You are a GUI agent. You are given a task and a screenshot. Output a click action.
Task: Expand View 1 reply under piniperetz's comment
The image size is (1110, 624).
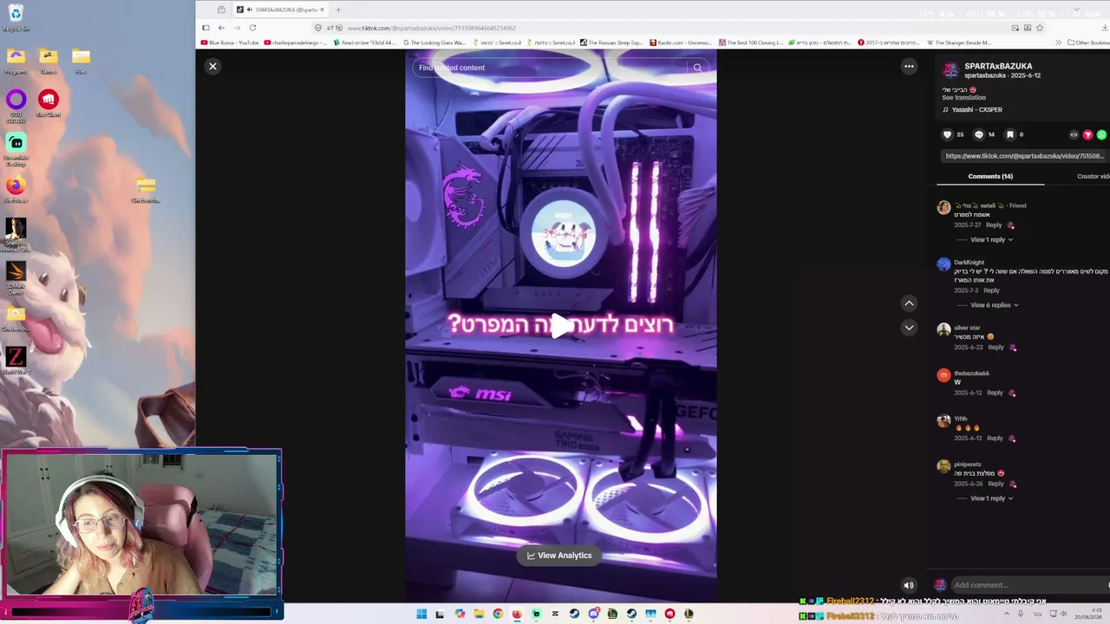pyautogui.click(x=991, y=498)
